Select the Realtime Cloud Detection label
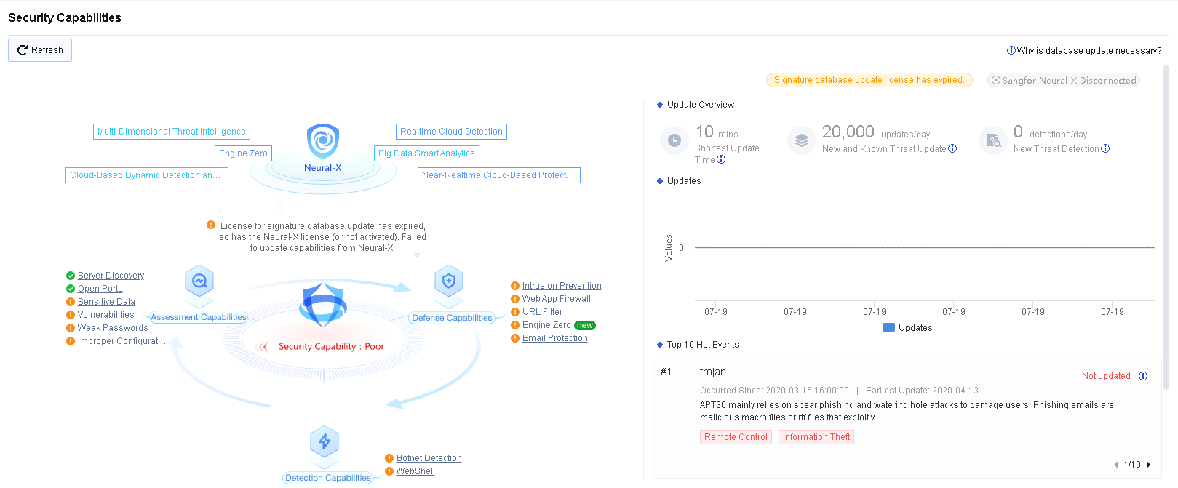 (451, 132)
